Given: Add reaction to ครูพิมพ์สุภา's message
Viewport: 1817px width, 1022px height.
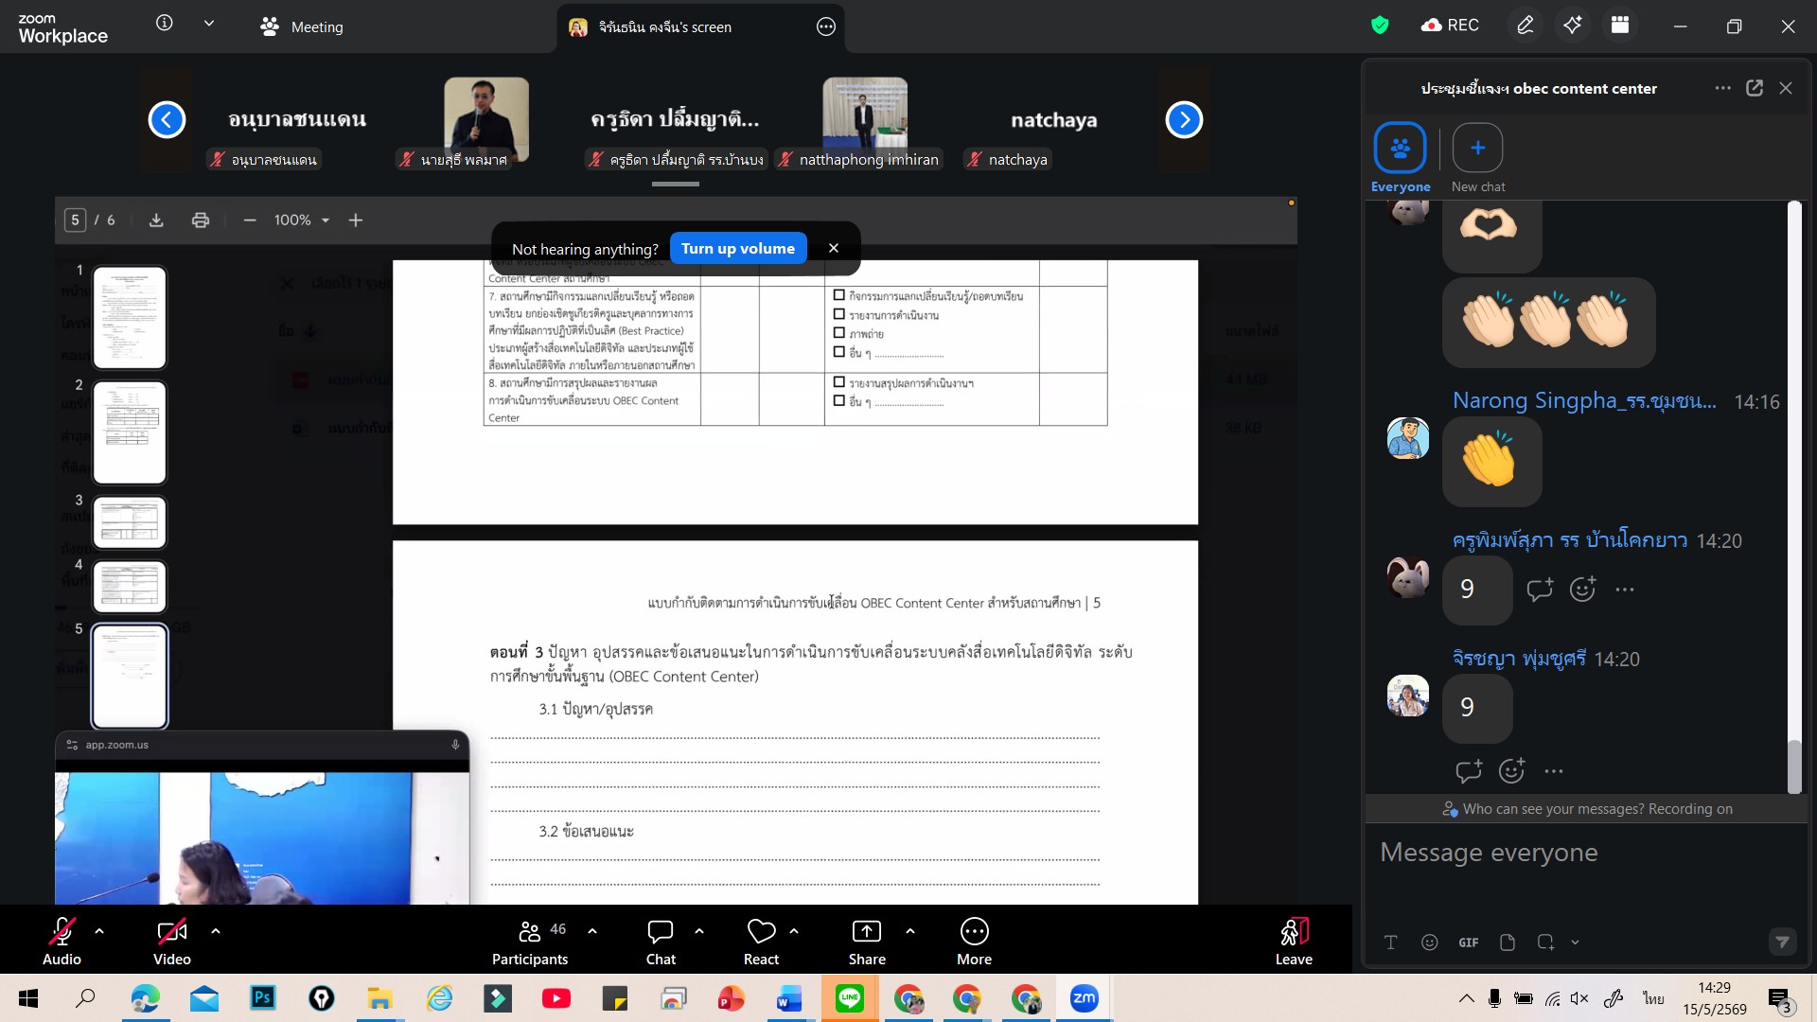Looking at the screenshot, I should tap(1583, 590).
